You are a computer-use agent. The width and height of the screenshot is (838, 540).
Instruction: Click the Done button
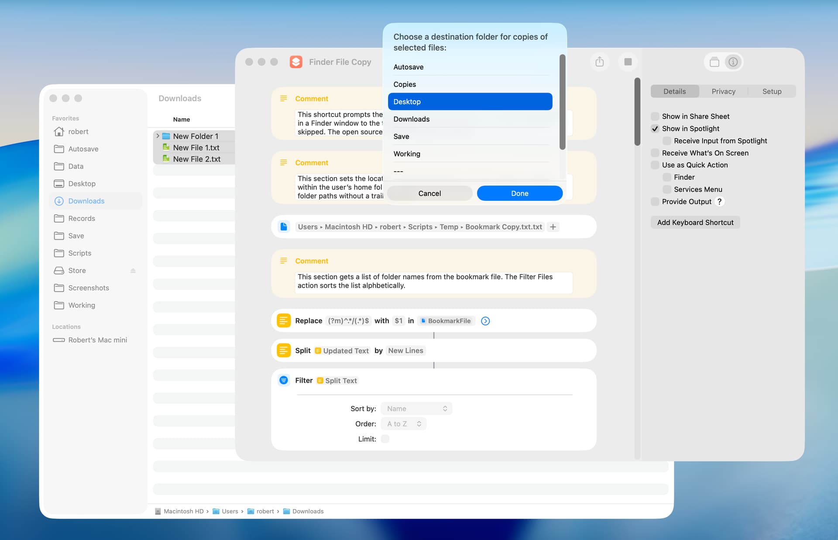point(519,193)
